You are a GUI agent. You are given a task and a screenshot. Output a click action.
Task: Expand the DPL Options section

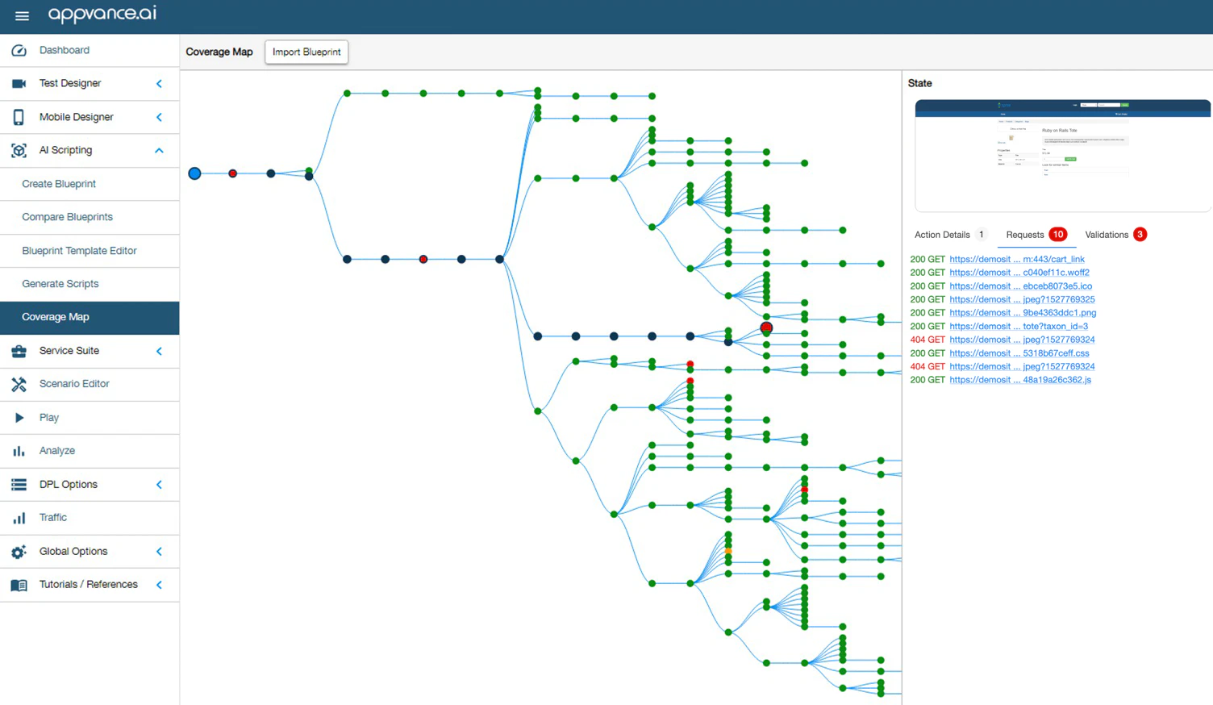pyautogui.click(x=158, y=484)
